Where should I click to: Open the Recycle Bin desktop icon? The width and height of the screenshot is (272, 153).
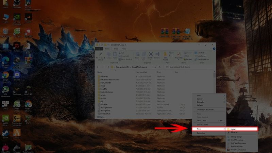[5, 33]
